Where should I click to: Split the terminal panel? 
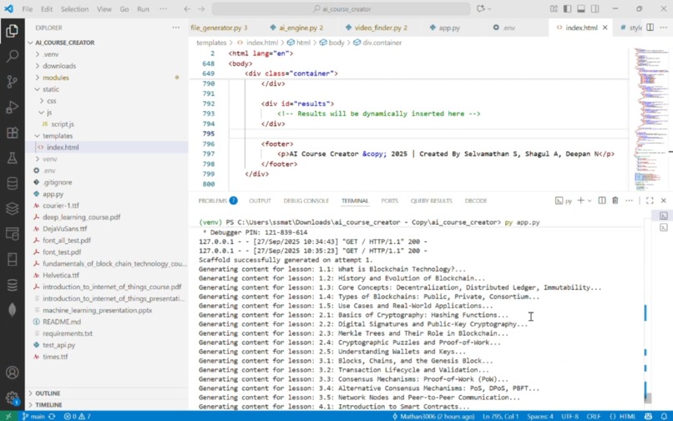[602, 200]
